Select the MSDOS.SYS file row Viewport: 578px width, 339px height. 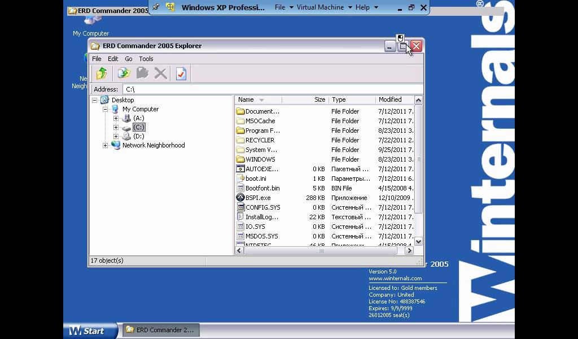click(x=325, y=236)
